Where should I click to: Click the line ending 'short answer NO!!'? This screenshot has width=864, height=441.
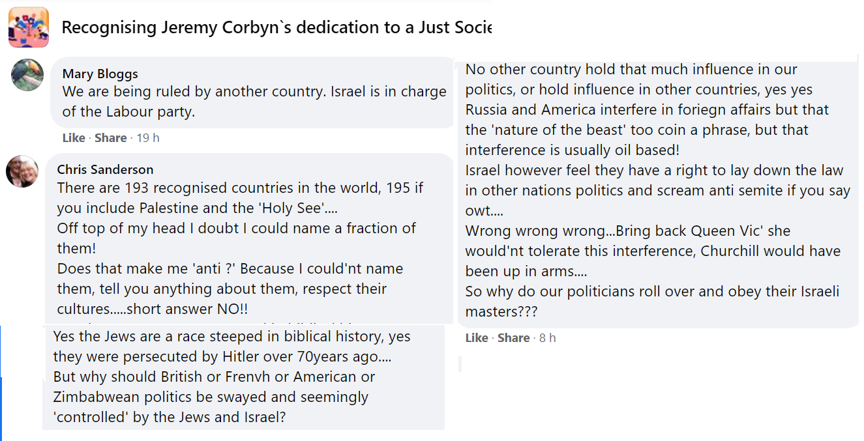[x=152, y=309]
